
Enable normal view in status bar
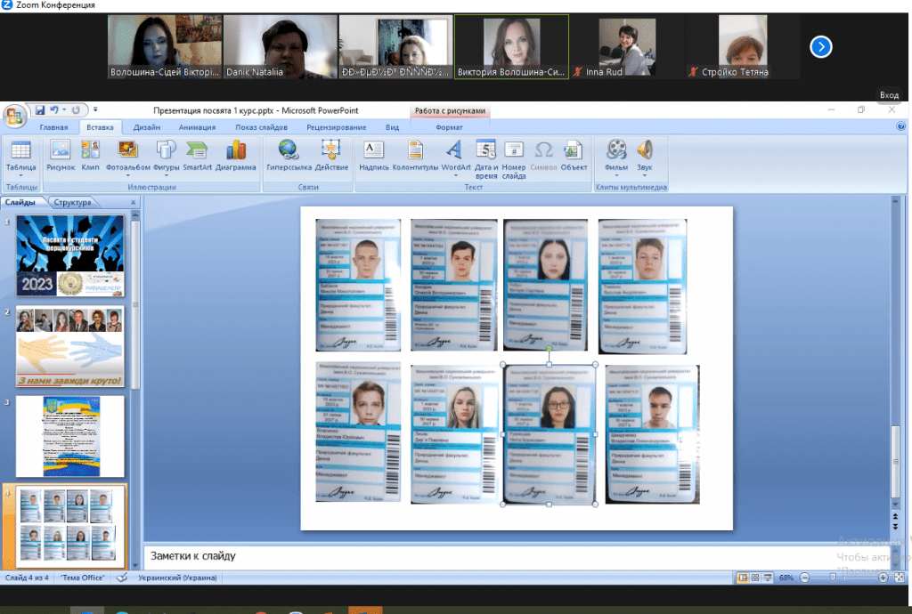pyautogui.click(x=742, y=578)
